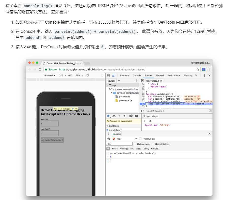The image size is (227, 200).
Task: Click the rotate device icon in device toolbar
Action: pos(87,75)
